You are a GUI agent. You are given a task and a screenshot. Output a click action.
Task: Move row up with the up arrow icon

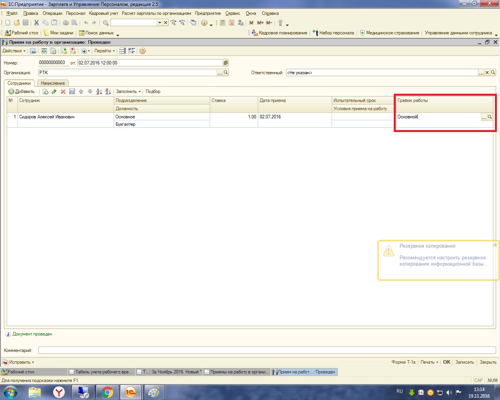pyautogui.click(x=81, y=91)
